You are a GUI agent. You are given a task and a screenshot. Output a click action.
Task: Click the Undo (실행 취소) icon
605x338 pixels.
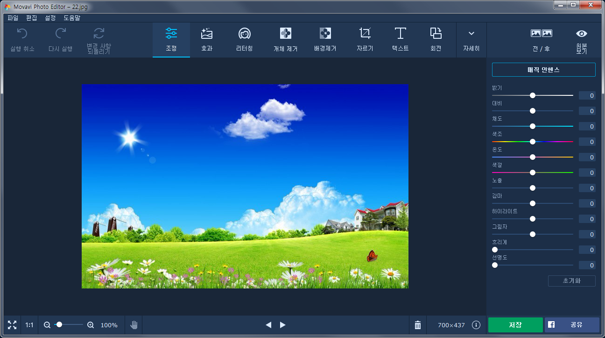tap(22, 33)
